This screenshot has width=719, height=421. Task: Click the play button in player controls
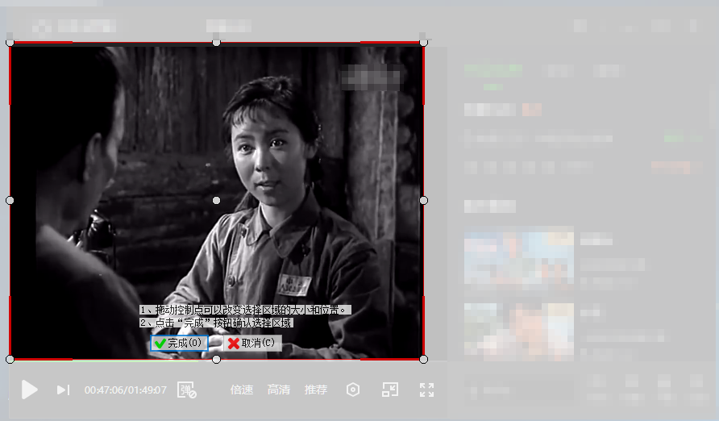pyautogui.click(x=30, y=390)
